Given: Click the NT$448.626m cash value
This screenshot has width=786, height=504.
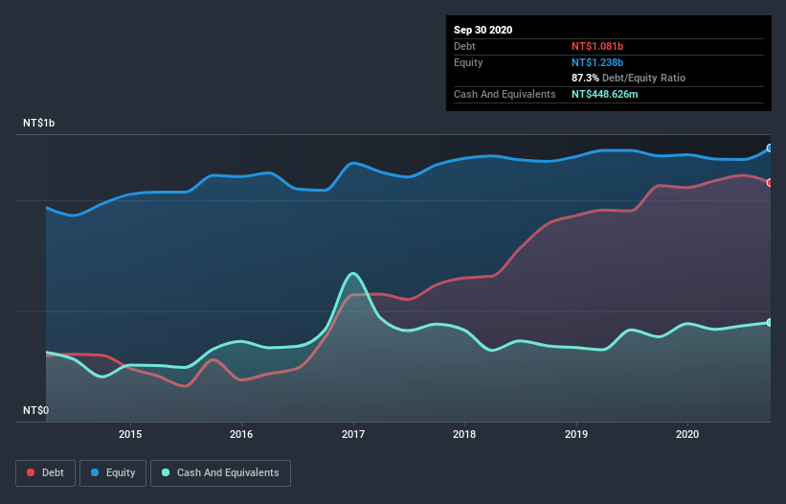Looking at the screenshot, I should pos(604,94).
